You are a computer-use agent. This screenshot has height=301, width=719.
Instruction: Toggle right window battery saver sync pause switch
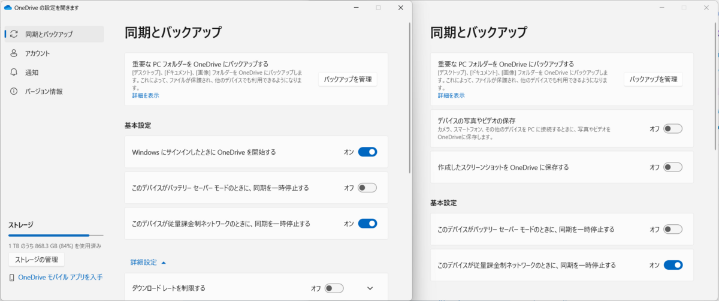point(673,229)
